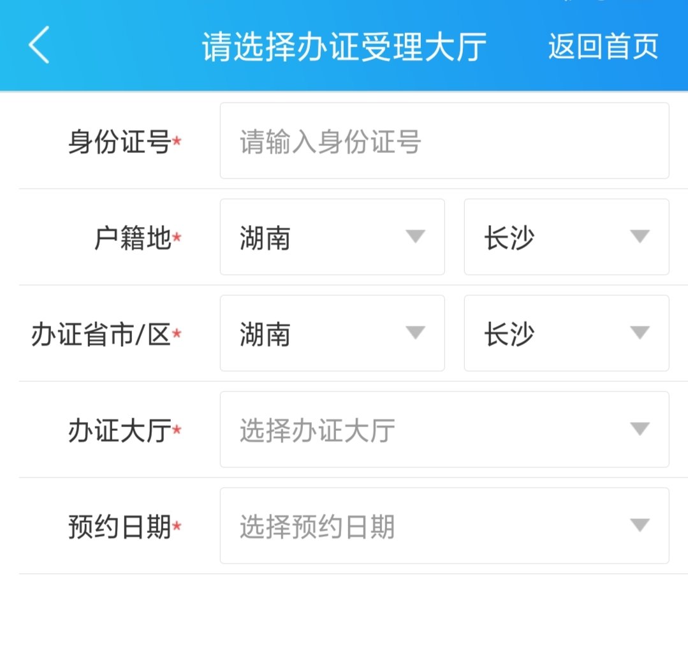Click the 身份证号 field label
The height and width of the screenshot is (656, 688).
pyautogui.click(x=120, y=142)
